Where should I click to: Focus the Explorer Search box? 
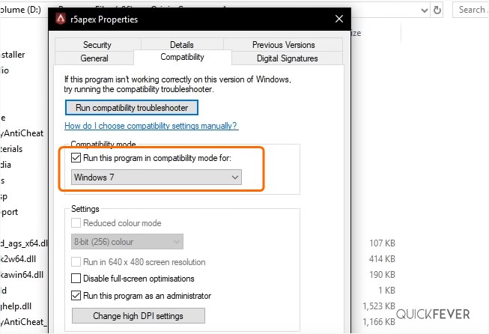pos(471,10)
